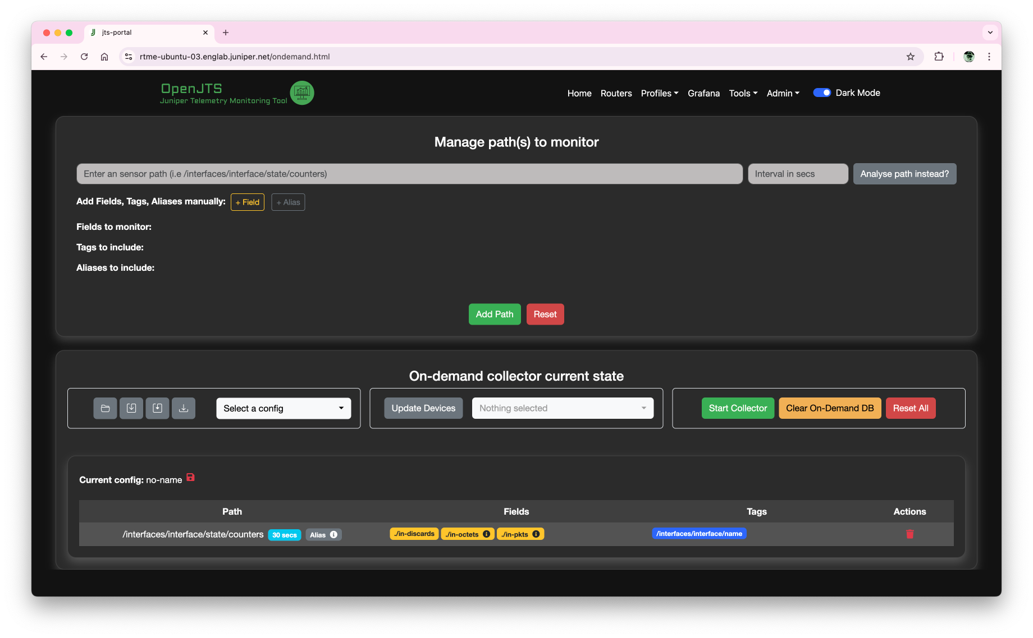The height and width of the screenshot is (638, 1033).
Task: Click the folder open config icon
Action: coord(105,408)
